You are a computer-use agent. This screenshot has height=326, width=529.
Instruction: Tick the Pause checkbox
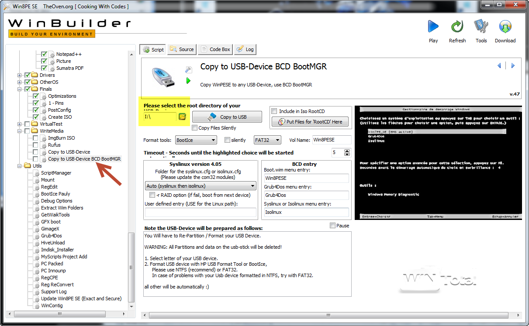333,226
